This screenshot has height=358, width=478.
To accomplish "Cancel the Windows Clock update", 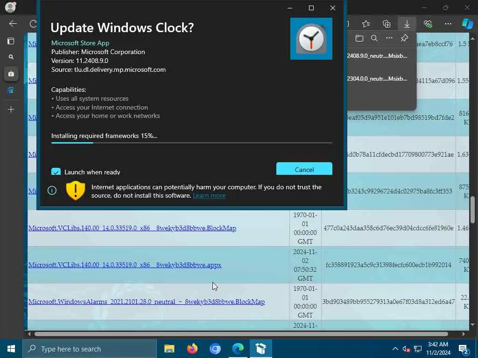I will [304, 169].
